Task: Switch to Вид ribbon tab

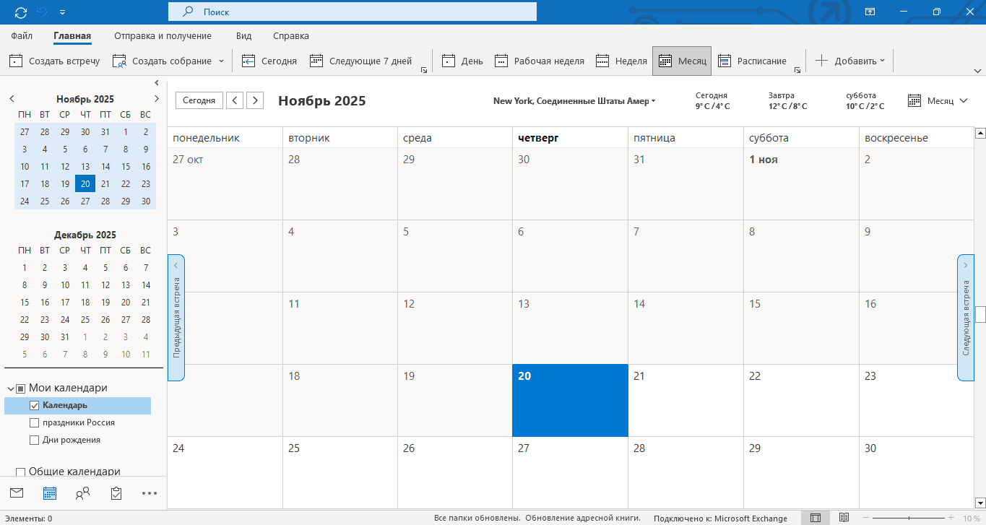Action: [x=243, y=36]
